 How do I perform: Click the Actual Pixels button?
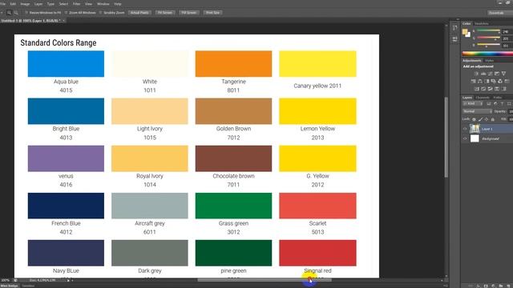(139, 13)
